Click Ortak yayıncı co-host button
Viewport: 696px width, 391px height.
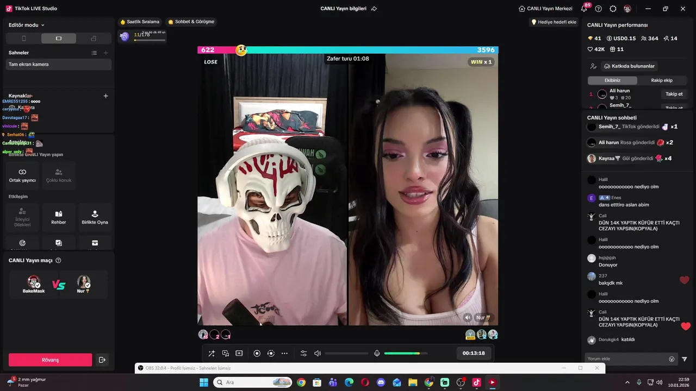[x=22, y=175]
